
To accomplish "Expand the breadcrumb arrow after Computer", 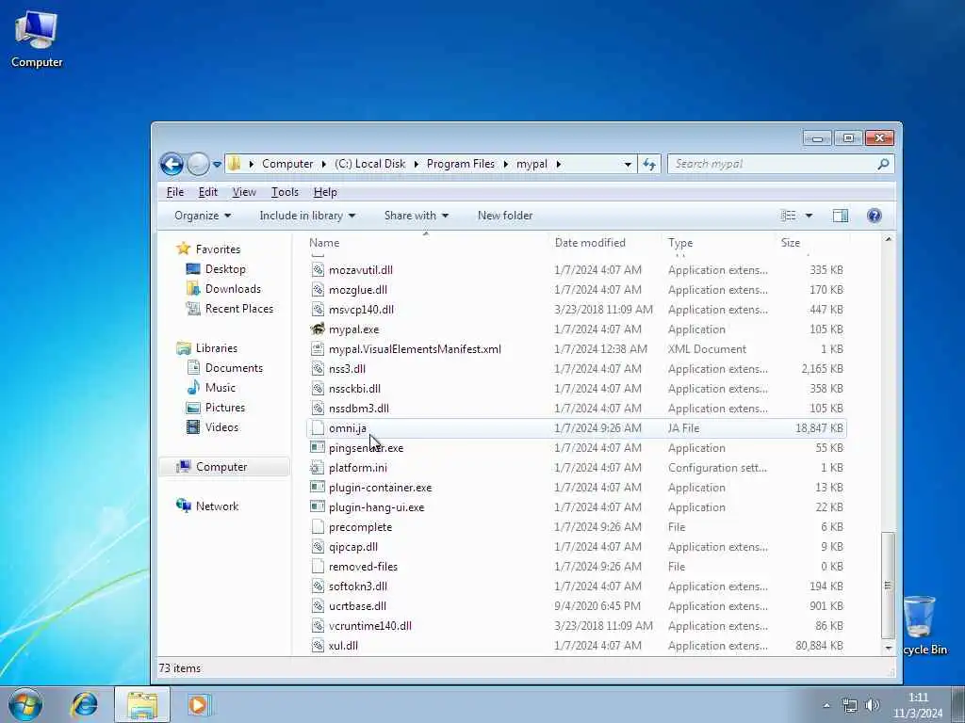I will (x=324, y=164).
